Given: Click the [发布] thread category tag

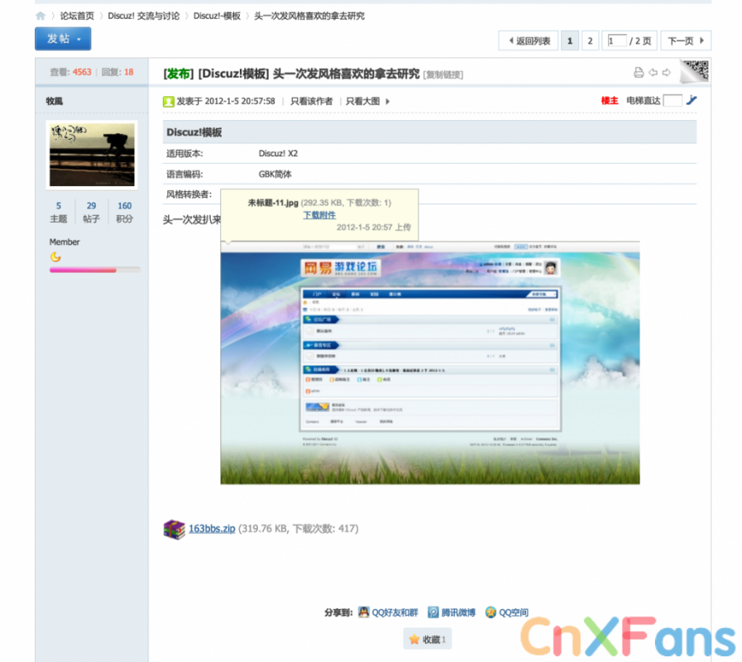Looking at the screenshot, I should pyautogui.click(x=179, y=74).
